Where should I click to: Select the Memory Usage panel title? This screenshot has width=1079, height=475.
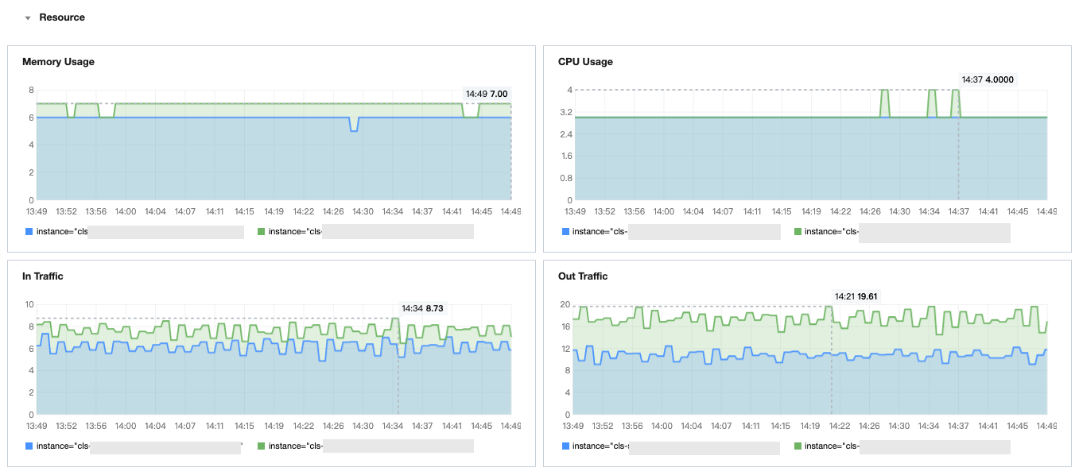[58, 62]
